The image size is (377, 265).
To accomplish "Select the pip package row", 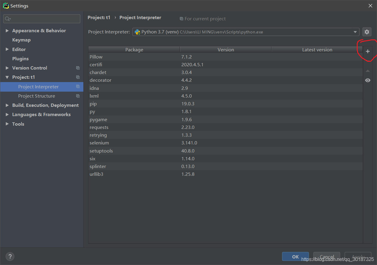I will pos(225,104).
